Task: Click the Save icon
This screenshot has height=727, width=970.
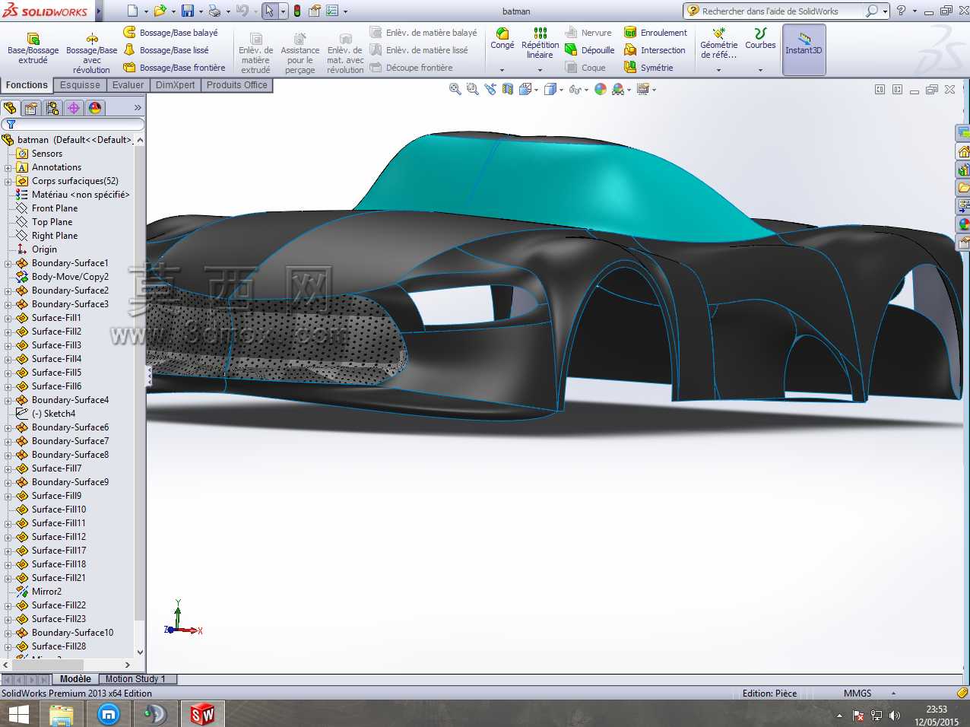Action: click(x=187, y=11)
